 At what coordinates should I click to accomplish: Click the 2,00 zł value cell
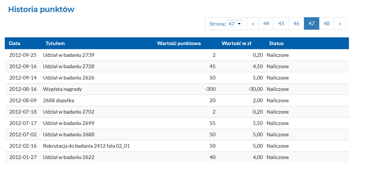tap(258, 101)
